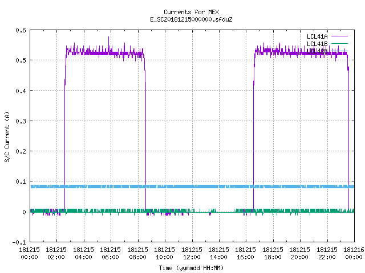Click the green LCL41B legend line sample
The width and height of the screenshot is (365, 273).
point(339,43)
